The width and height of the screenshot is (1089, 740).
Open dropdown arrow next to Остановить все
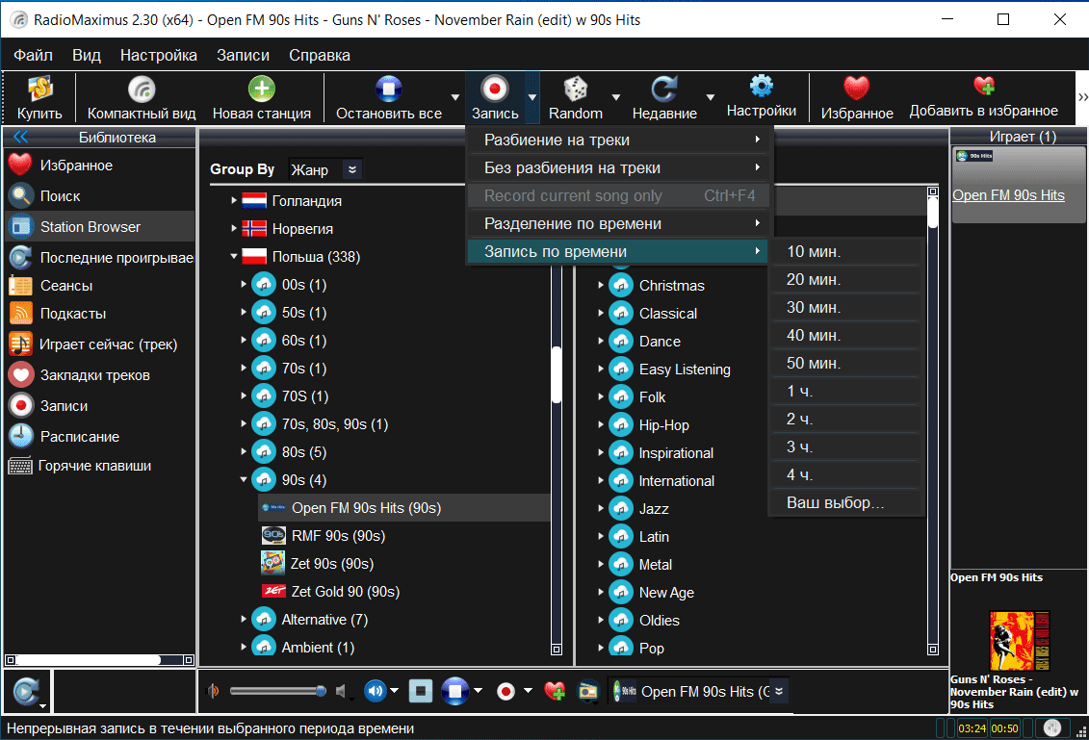click(454, 98)
